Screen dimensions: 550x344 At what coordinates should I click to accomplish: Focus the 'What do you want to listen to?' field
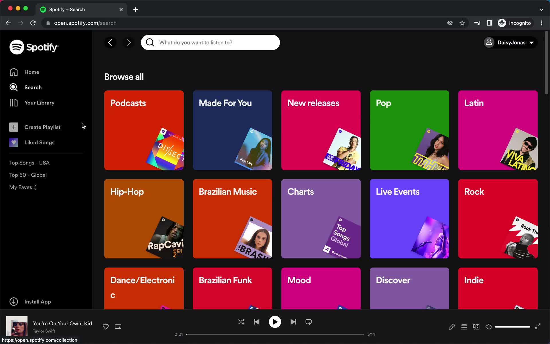(x=210, y=42)
